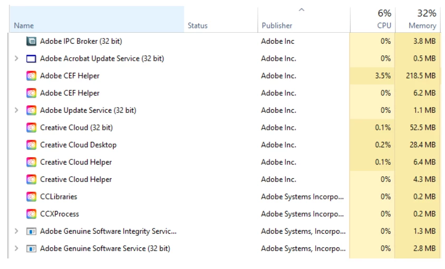Click the 1.1 MB memory value
This screenshot has width=445, height=269.
(x=424, y=110)
